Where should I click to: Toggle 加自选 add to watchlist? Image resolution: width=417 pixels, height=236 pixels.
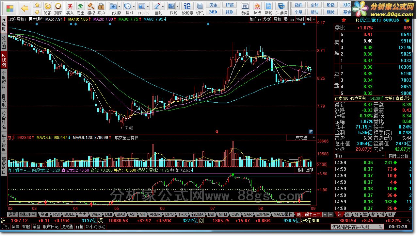point(256,19)
